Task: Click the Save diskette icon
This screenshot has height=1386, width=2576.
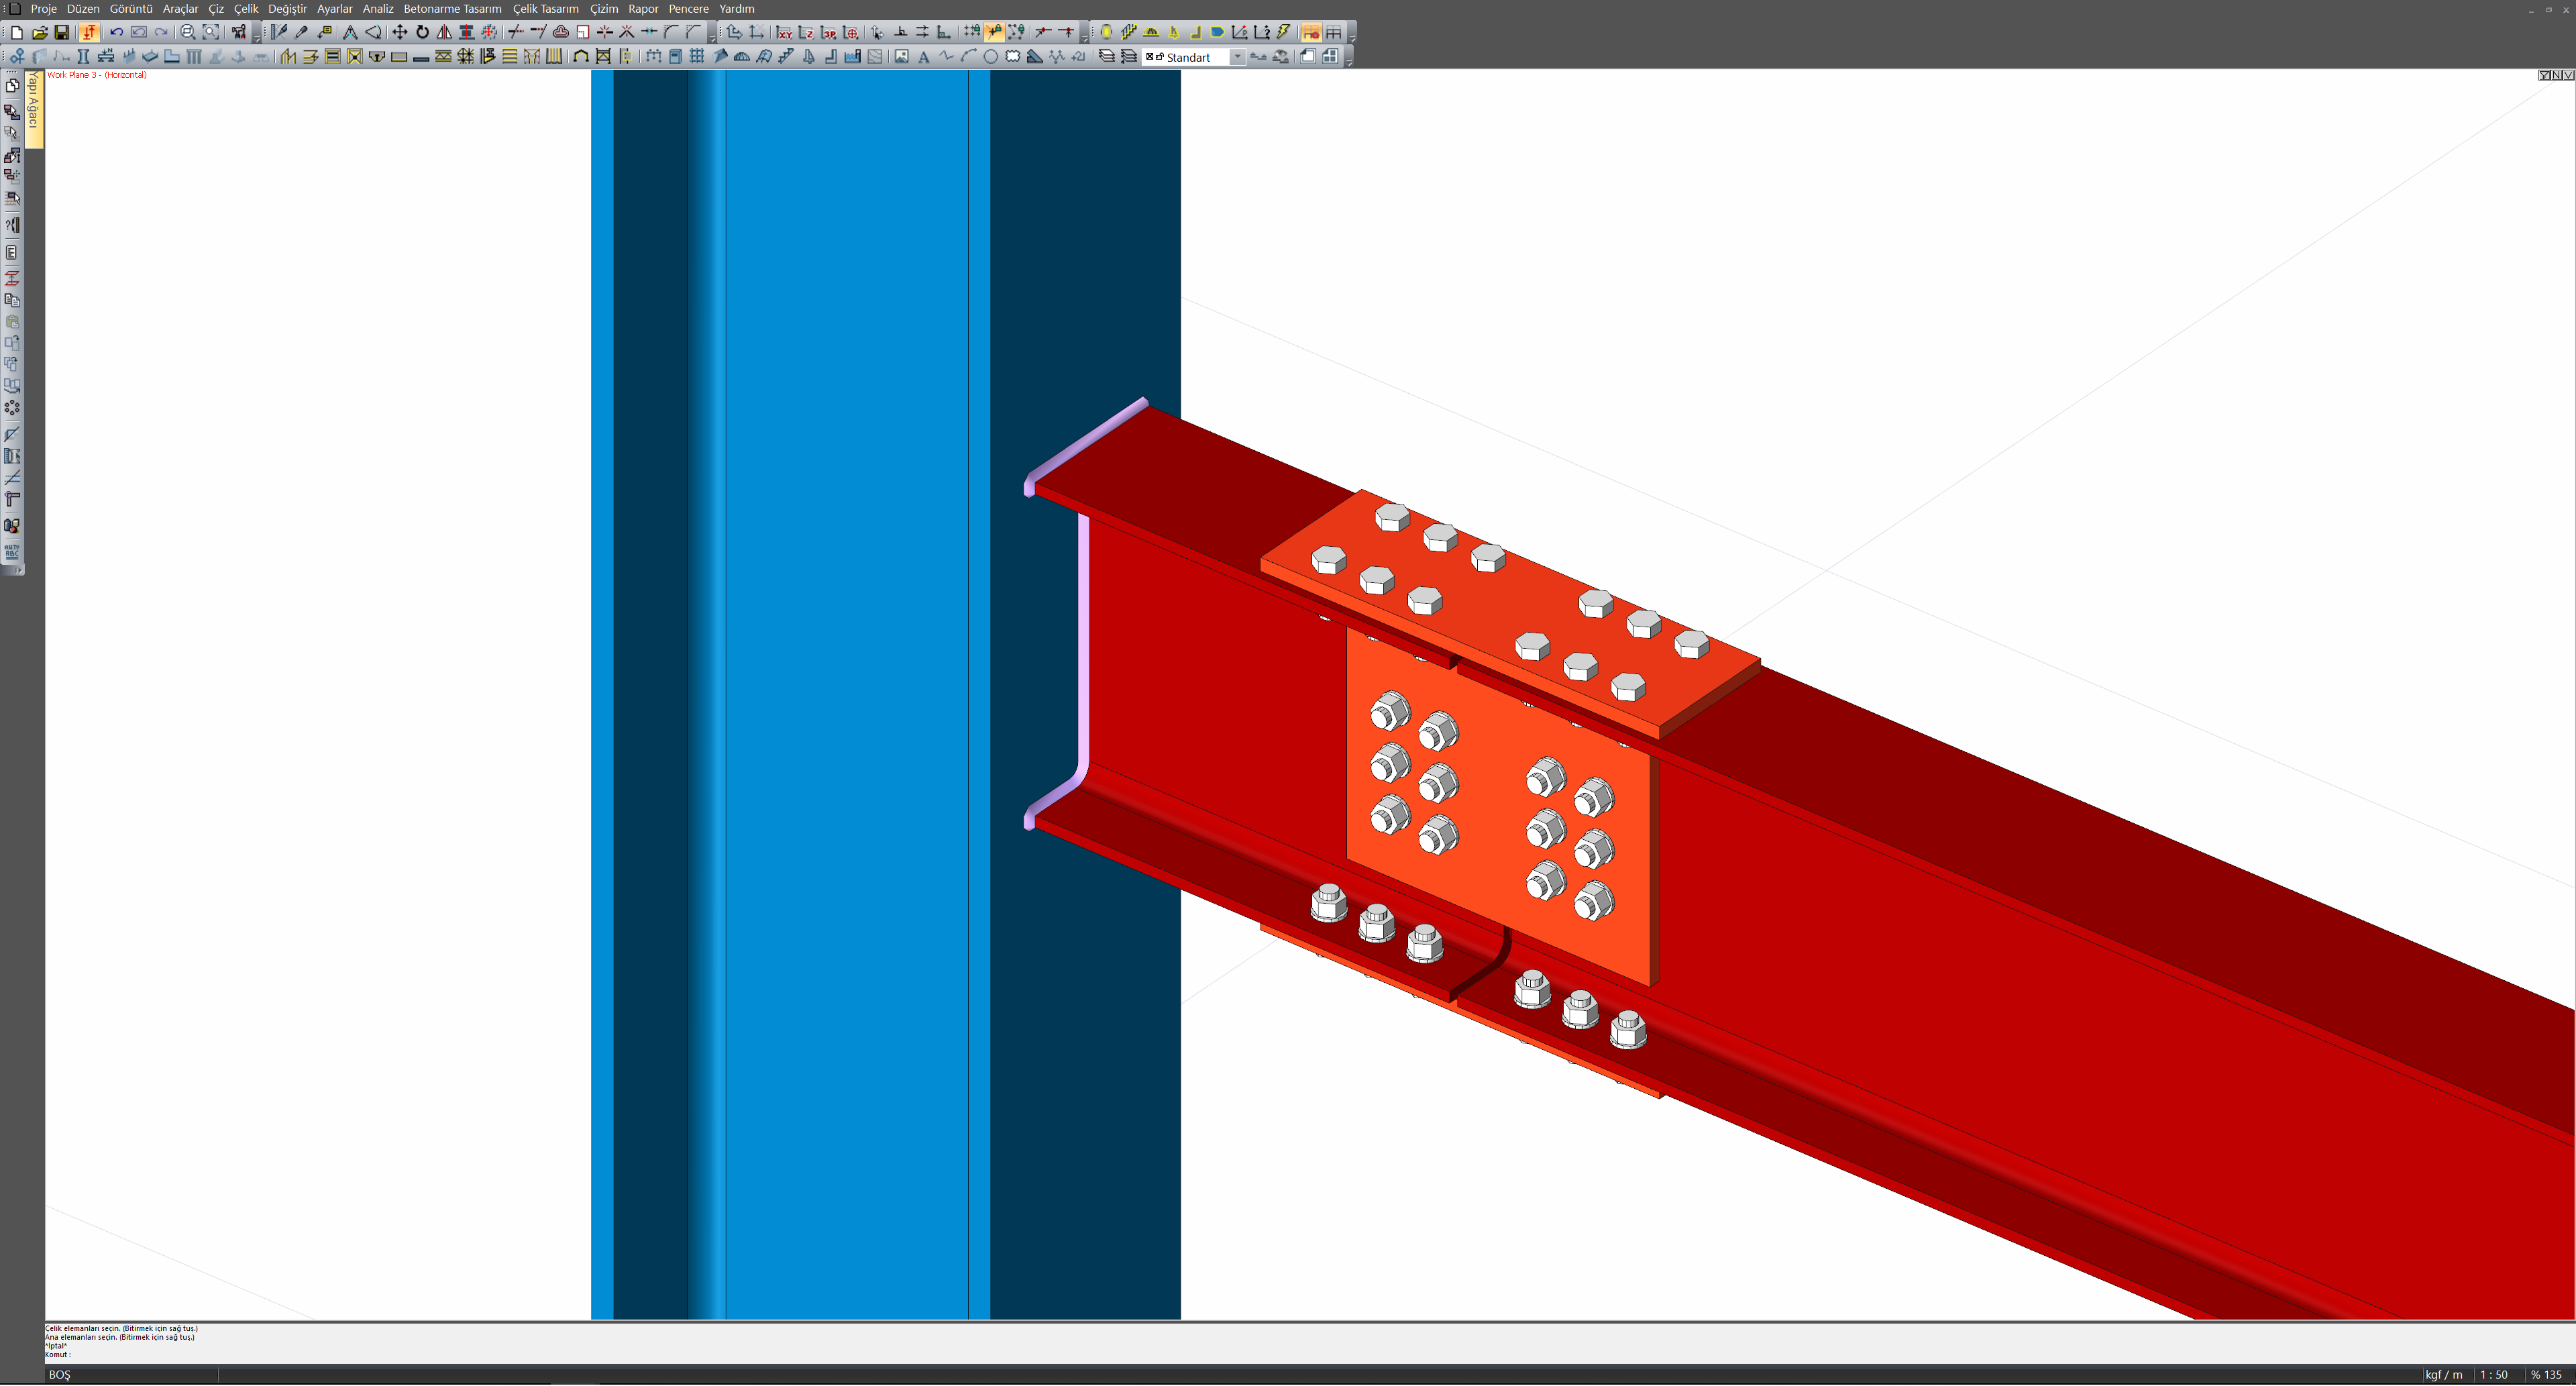Action: [61, 32]
